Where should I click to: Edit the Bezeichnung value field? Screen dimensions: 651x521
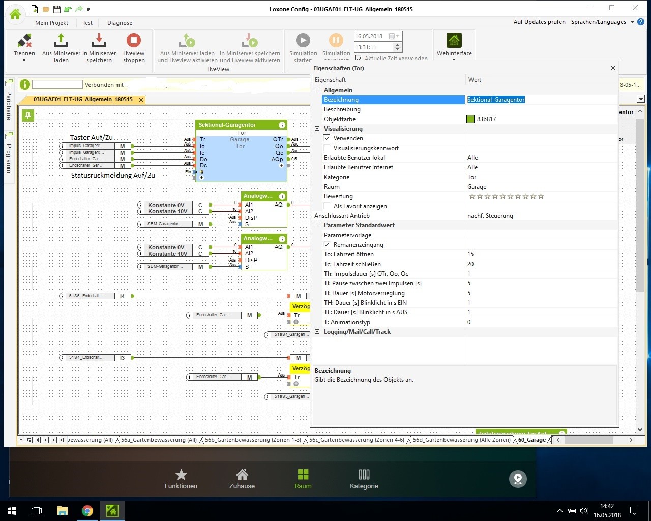click(x=542, y=100)
